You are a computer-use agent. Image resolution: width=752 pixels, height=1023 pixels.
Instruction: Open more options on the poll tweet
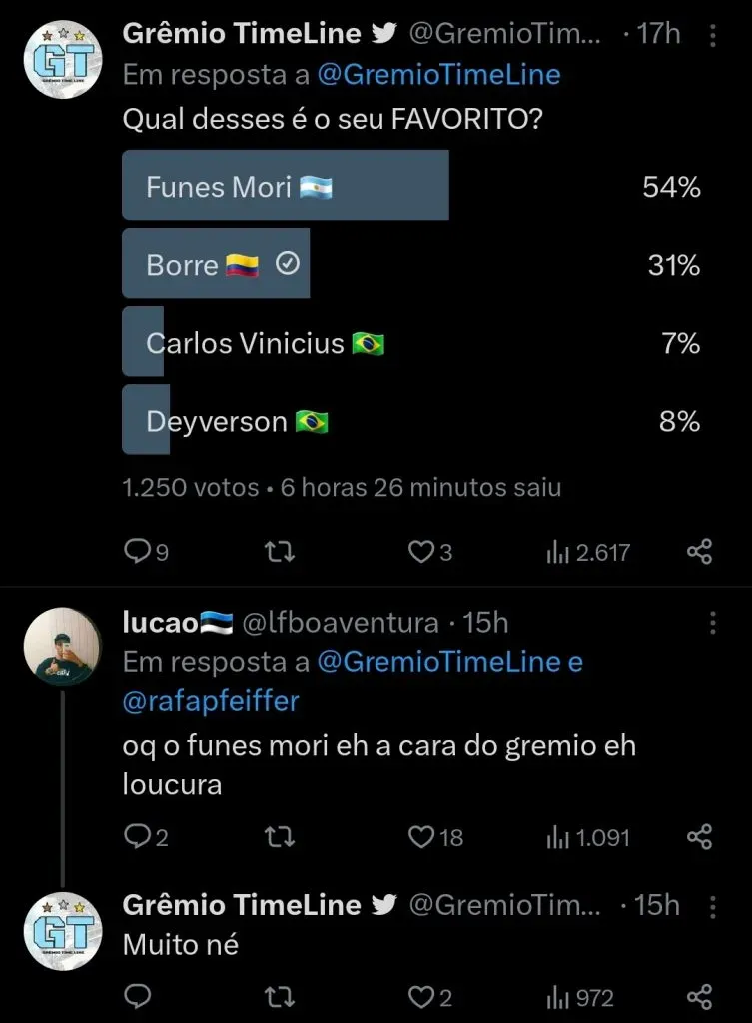[x=712, y=36]
